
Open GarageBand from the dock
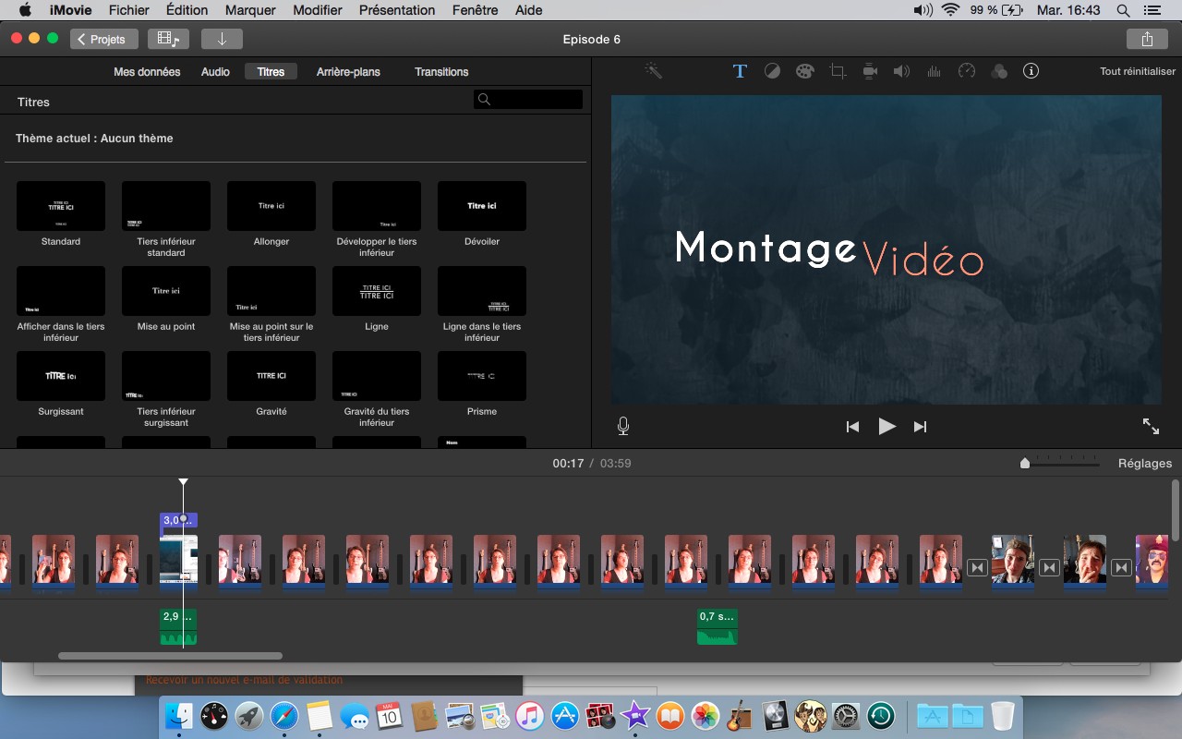(740, 715)
